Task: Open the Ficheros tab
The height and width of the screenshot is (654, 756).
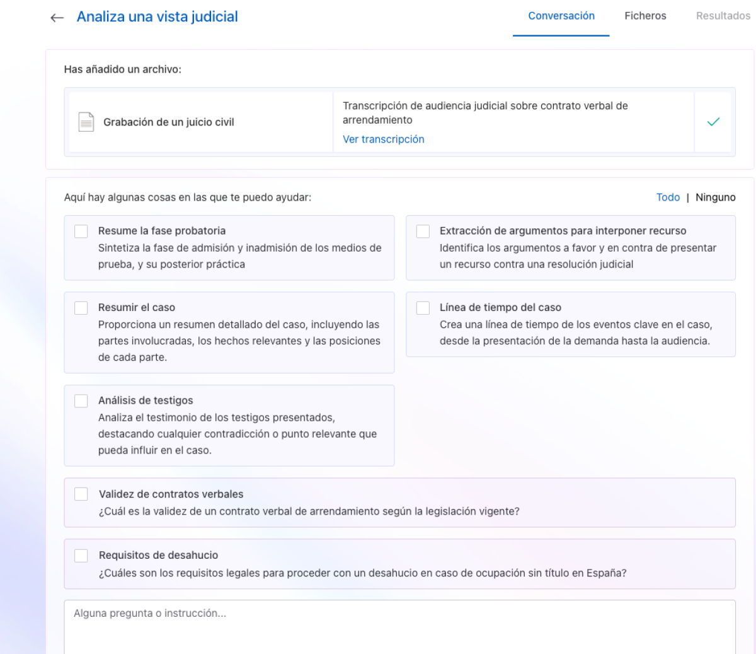Action: pyautogui.click(x=645, y=16)
